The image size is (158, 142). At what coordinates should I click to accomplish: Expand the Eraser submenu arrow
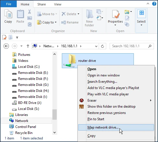[x=151, y=100]
